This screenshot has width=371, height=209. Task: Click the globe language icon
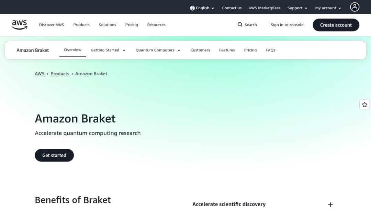[192, 8]
